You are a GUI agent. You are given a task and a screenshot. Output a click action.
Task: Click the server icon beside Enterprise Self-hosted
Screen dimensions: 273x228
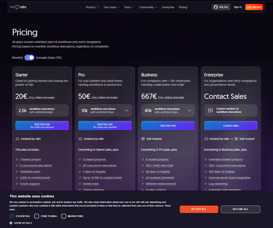[x=236, y=139]
